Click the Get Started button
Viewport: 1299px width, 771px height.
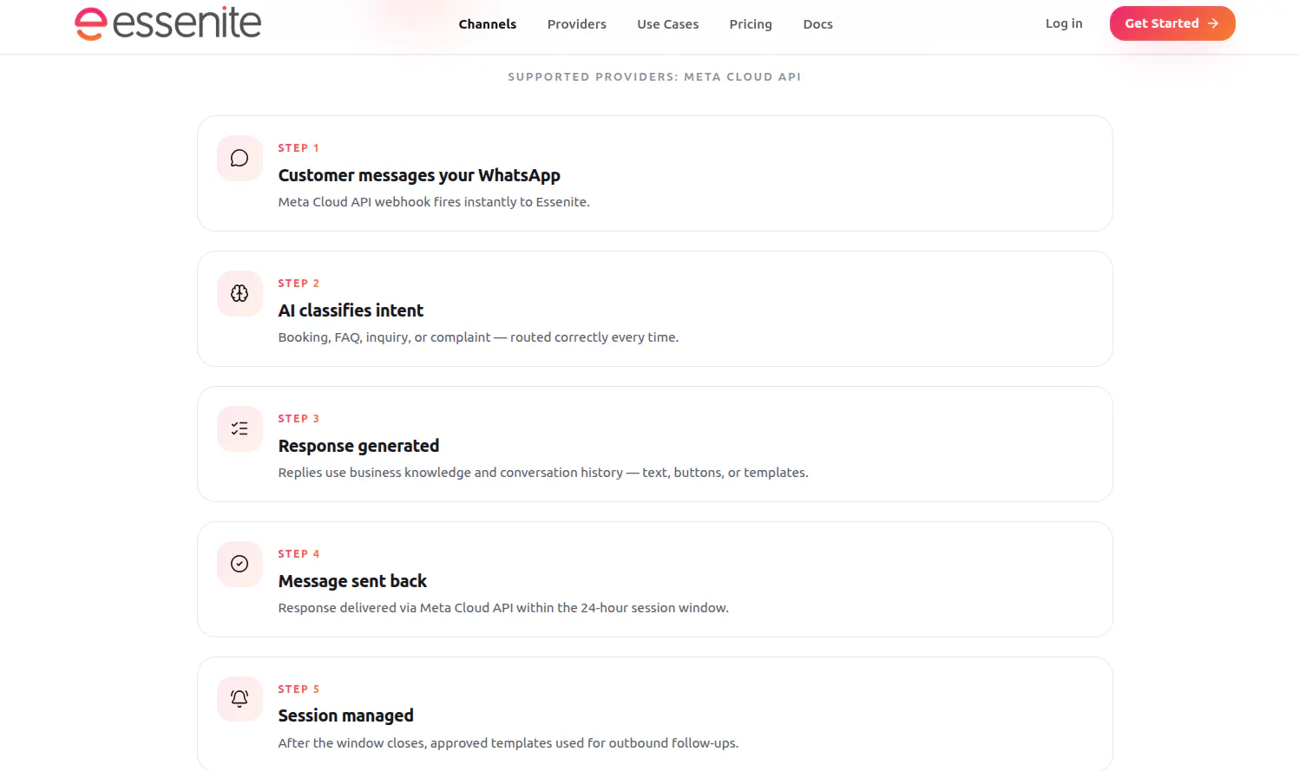pos(1172,23)
